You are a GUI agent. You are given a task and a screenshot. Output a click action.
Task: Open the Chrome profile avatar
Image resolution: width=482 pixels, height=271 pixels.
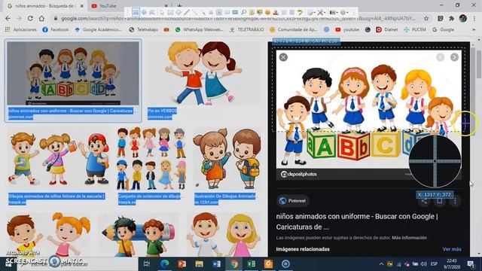point(463,18)
